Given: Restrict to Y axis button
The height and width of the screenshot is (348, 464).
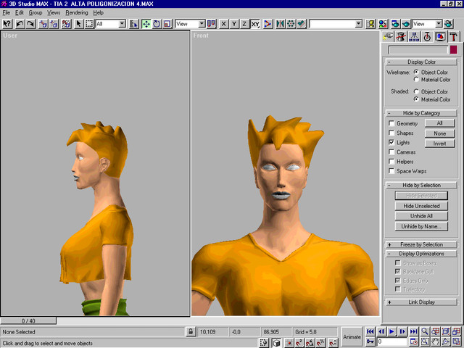Looking at the screenshot, I should pos(234,24).
